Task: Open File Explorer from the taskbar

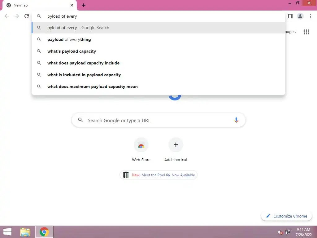Action: (25, 232)
